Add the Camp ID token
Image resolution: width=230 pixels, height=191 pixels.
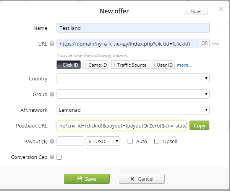click(x=97, y=65)
